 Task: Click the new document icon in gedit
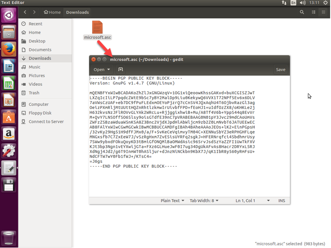coord(120,70)
